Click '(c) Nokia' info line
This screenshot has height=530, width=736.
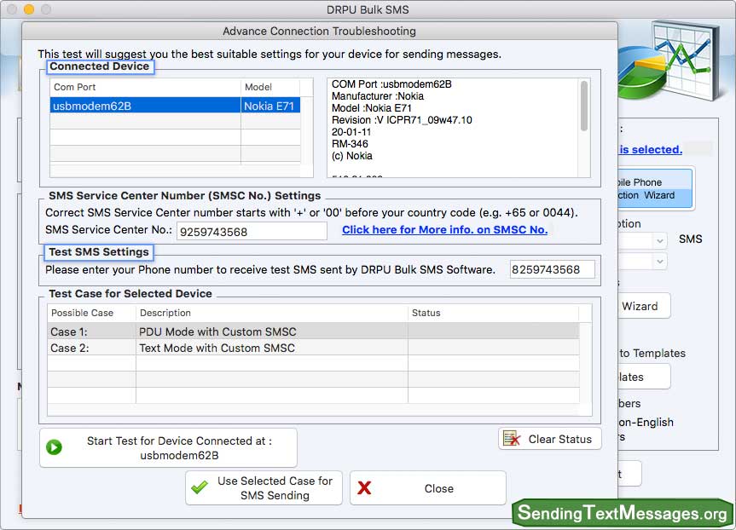(351, 156)
